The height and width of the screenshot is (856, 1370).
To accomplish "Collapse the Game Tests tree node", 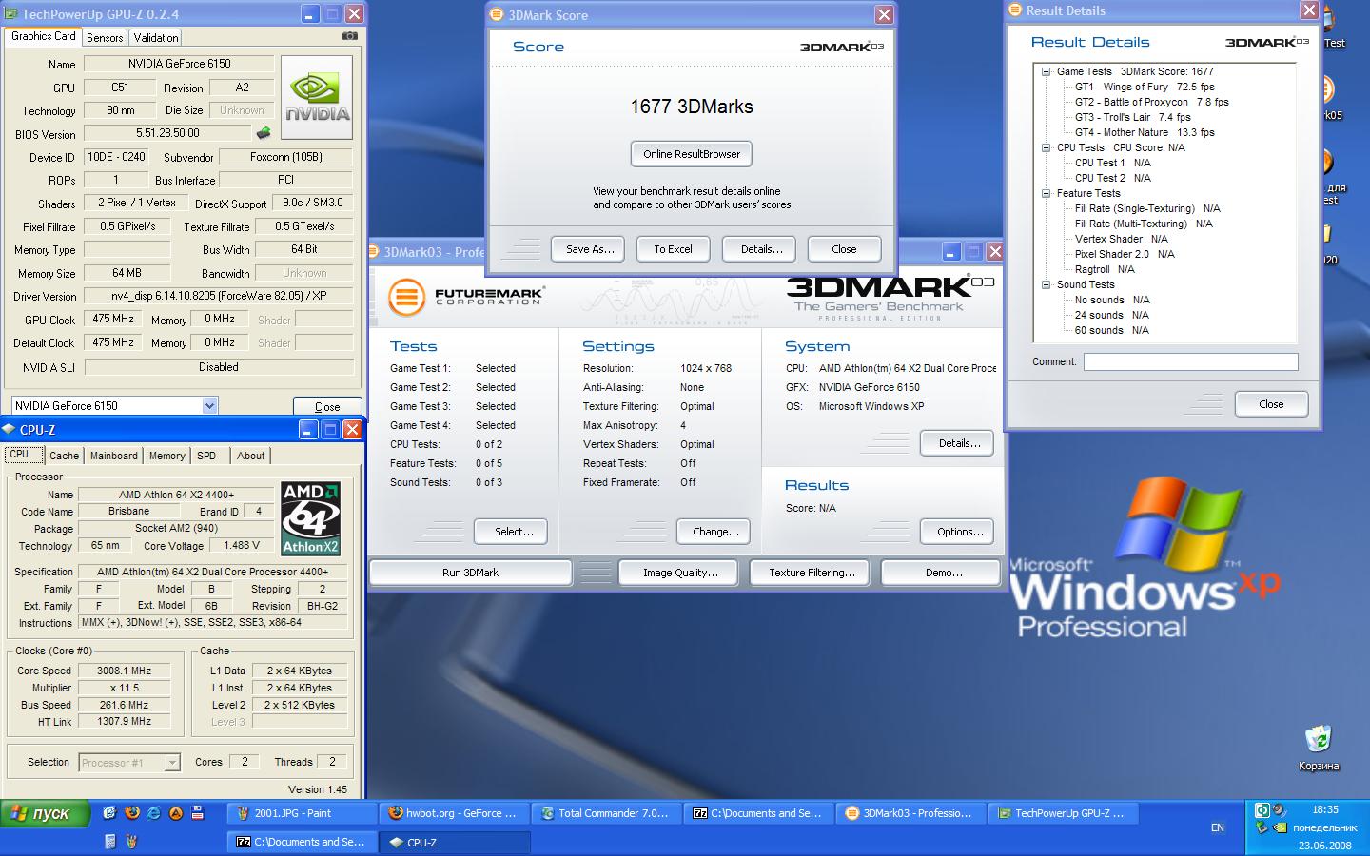I will [x=1046, y=71].
